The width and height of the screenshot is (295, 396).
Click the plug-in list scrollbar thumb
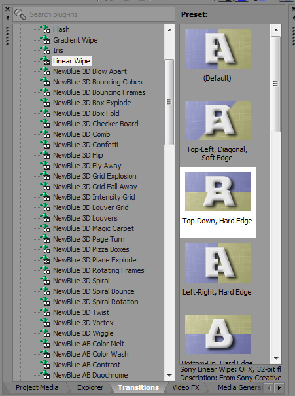coord(169,102)
